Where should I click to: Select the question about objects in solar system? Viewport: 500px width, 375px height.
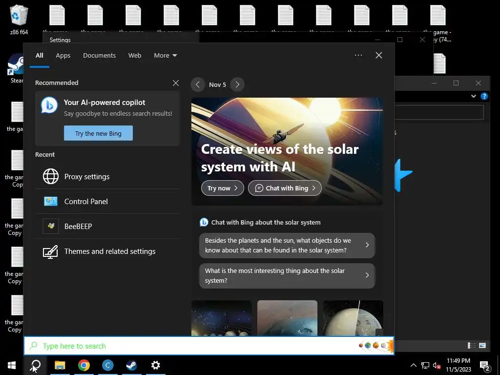click(x=287, y=245)
